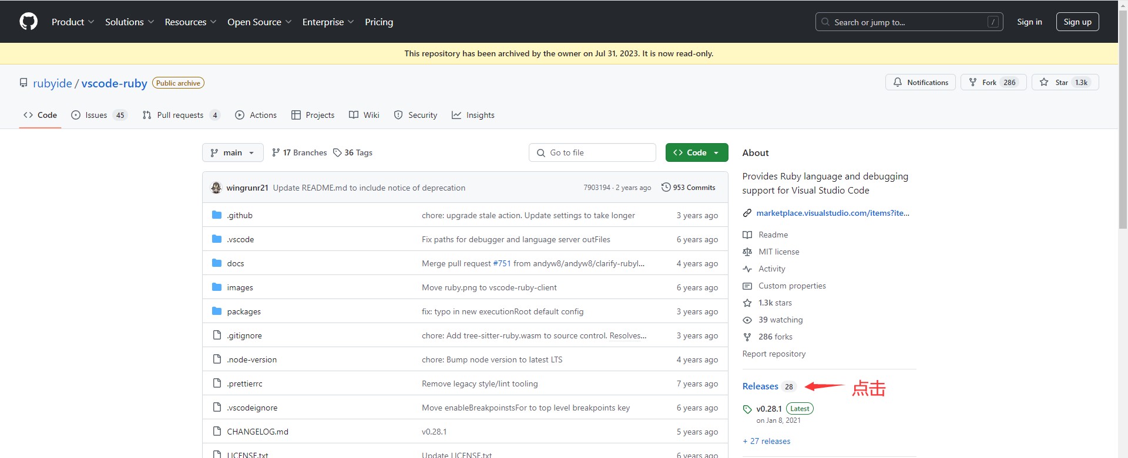Open the Releases 28 link
Screen dimensions: 1128x458
(x=768, y=386)
